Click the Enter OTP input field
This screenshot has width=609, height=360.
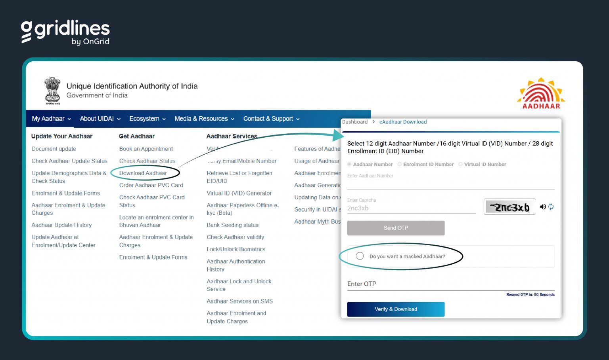point(450,284)
